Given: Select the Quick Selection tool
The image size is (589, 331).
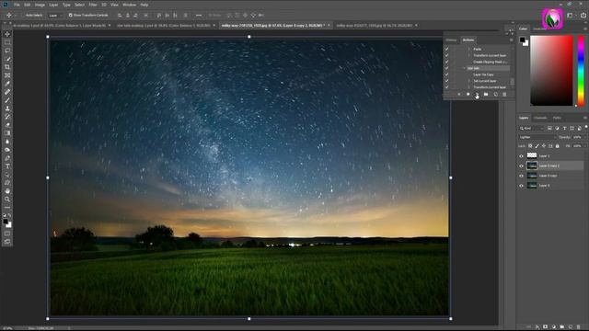Looking at the screenshot, I should [x=7, y=59].
